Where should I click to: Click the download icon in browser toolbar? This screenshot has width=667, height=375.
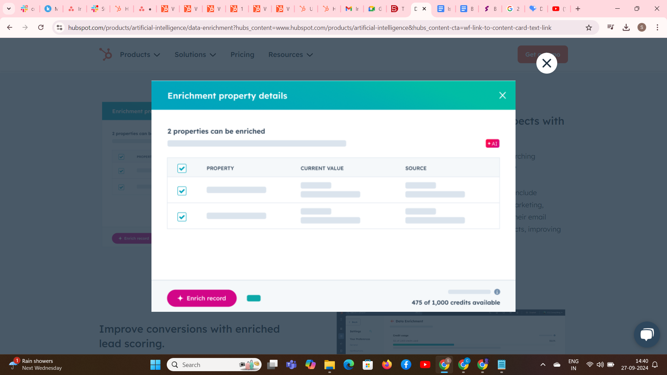(626, 27)
